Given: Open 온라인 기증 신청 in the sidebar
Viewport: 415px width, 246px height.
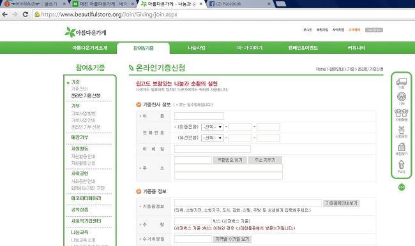Looking at the screenshot, I should tap(86, 96).
